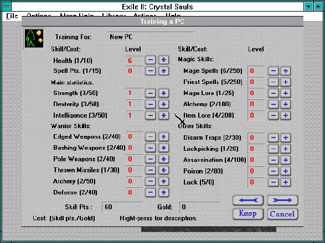Screen dimensions: 325x243
Task: Subtract a level from Edged Weapons
Action: pyautogui.click(x=151, y=137)
